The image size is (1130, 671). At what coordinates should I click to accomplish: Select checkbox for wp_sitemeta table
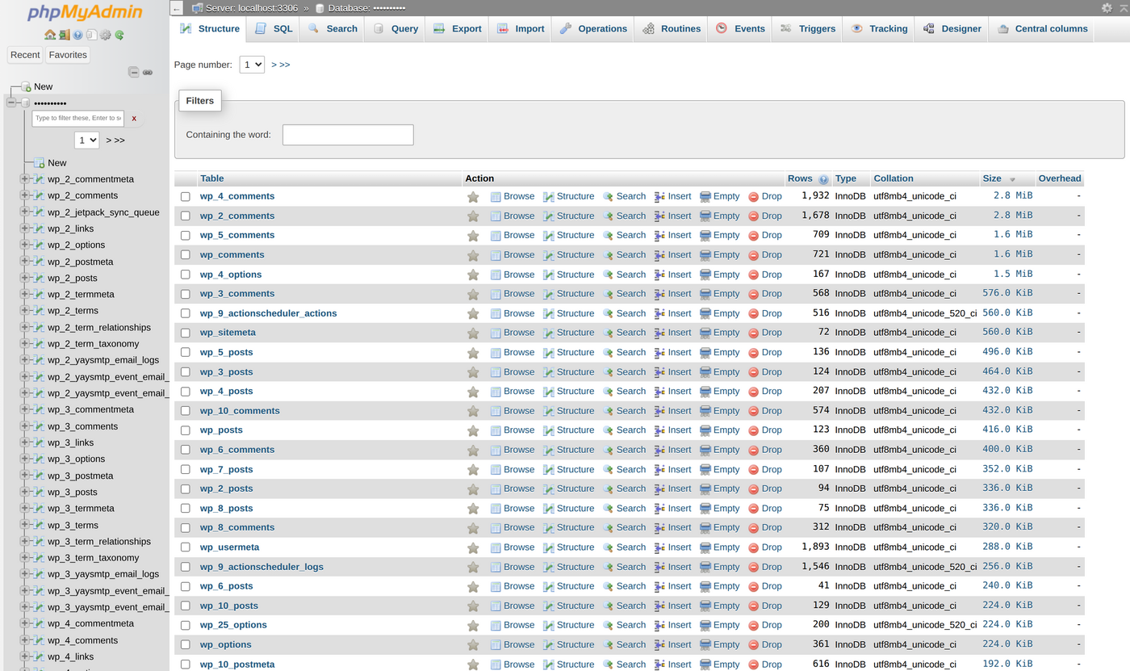click(x=186, y=333)
